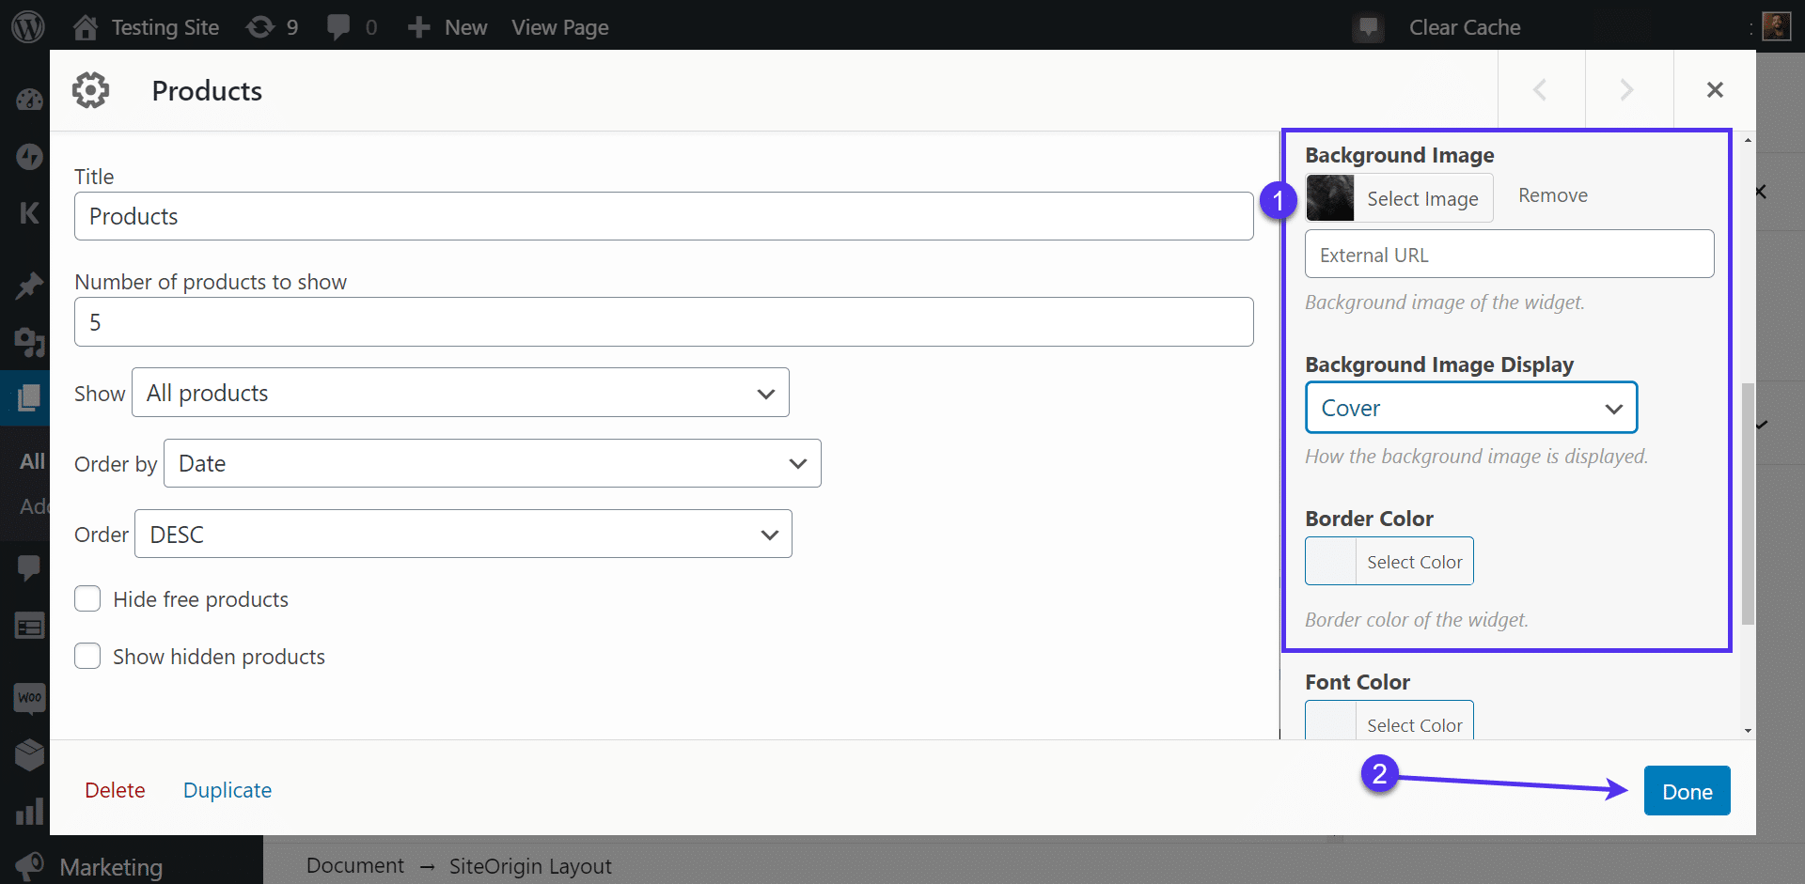Open the analytics bar chart icon in the sidebar
Viewport: 1805px width, 884px height.
coord(28,812)
